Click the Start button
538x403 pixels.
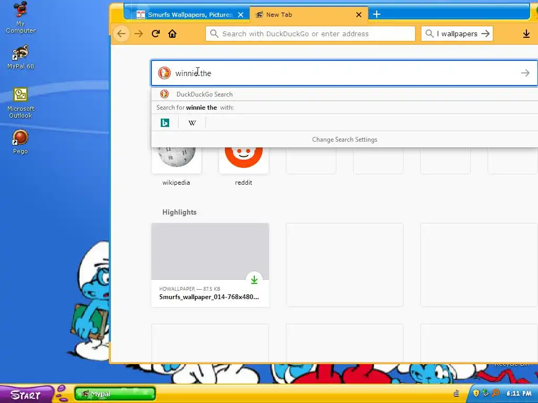(26, 394)
